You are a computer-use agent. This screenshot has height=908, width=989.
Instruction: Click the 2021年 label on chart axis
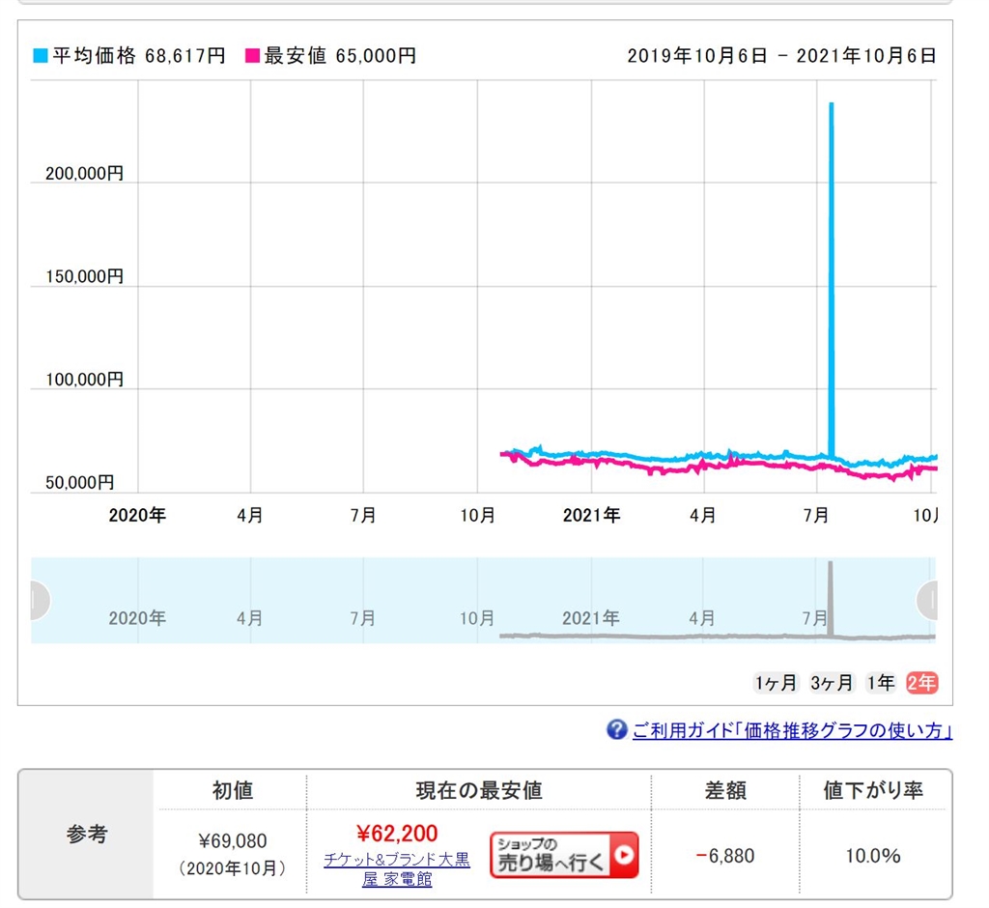591,516
